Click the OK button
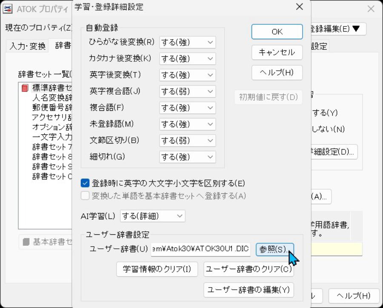Screen dimensions: 383x308 click(x=277, y=32)
